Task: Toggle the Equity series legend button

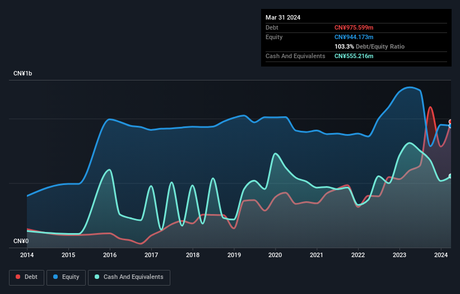Action: (x=66, y=277)
